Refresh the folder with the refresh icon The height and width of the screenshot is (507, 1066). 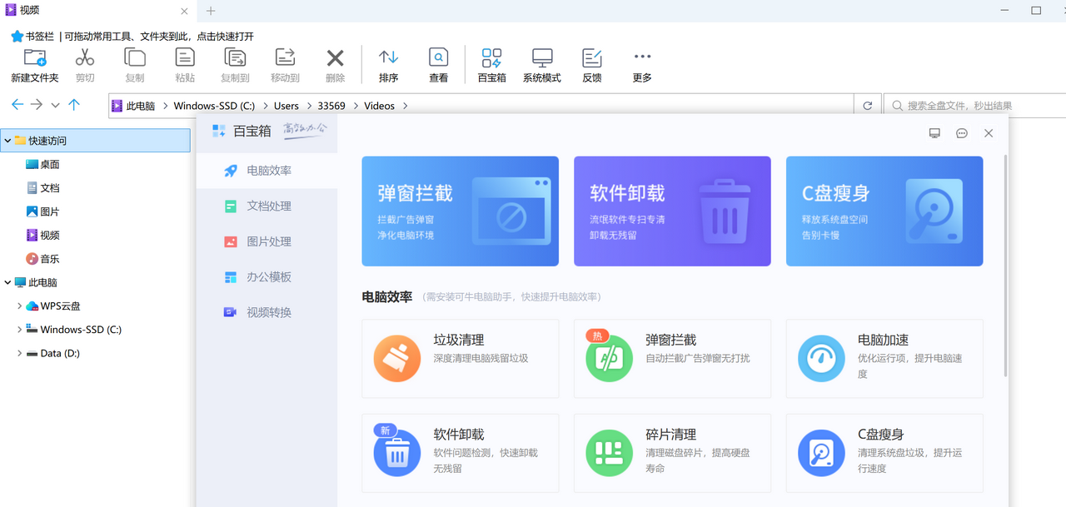tap(866, 105)
